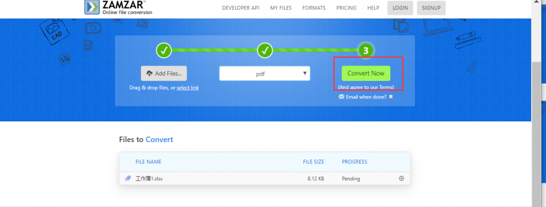
Task: Click the paperclip icon beside 工作簿1.xlsx
Action: coord(128,178)
